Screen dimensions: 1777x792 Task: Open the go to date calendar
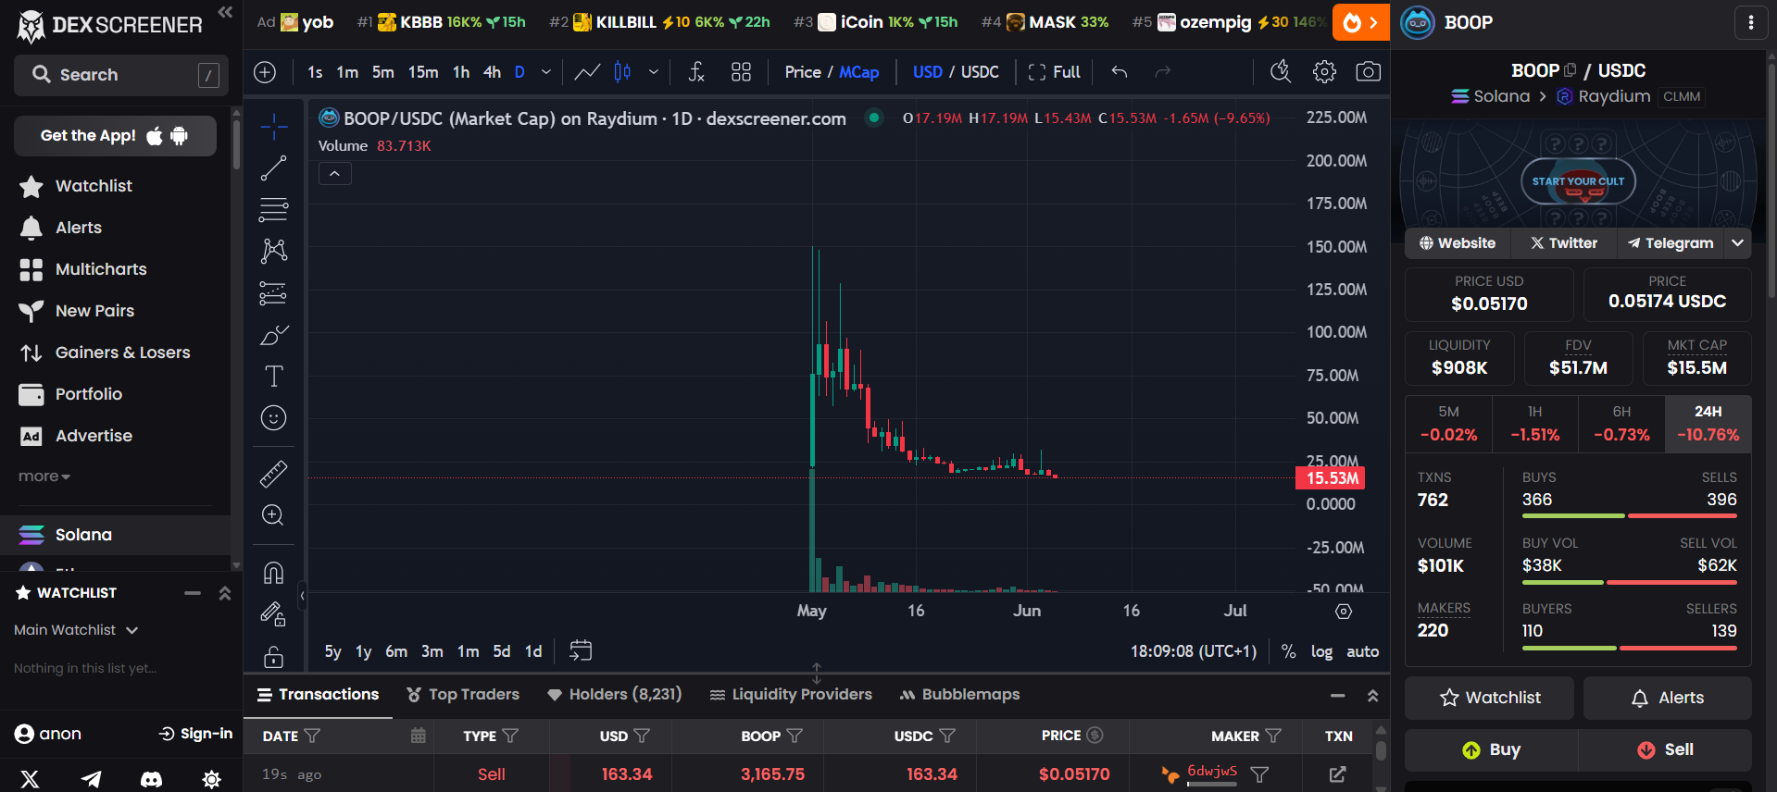[581, 651]
